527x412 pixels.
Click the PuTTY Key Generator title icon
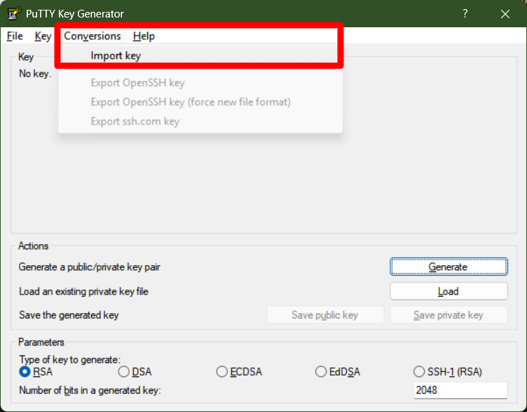[x=15, y=14]
